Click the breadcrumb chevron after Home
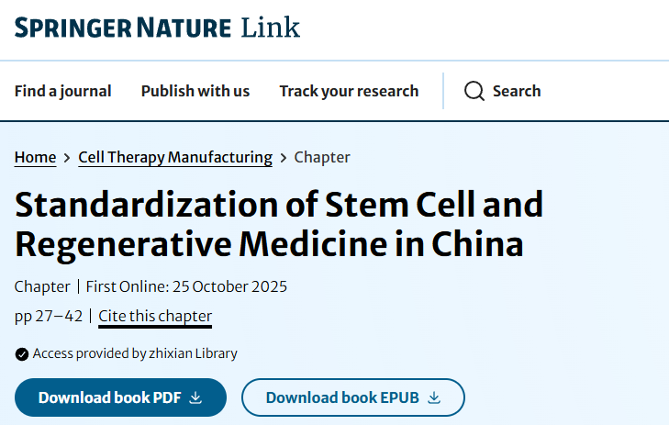The height and width of the screenshot is (425, 669). pyautogui.click(x=67, y=158)
